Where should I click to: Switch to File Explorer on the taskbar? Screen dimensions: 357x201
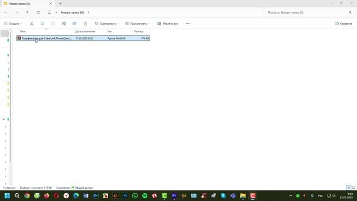(243, 196)
